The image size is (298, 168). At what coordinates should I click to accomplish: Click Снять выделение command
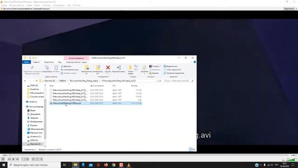coord(172,70)
